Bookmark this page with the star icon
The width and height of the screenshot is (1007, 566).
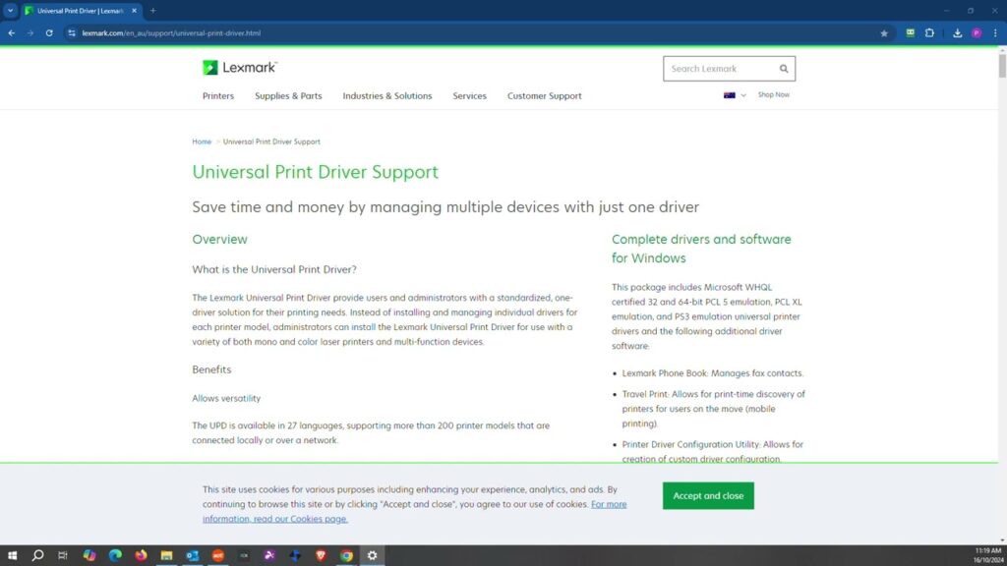point(884,33)
